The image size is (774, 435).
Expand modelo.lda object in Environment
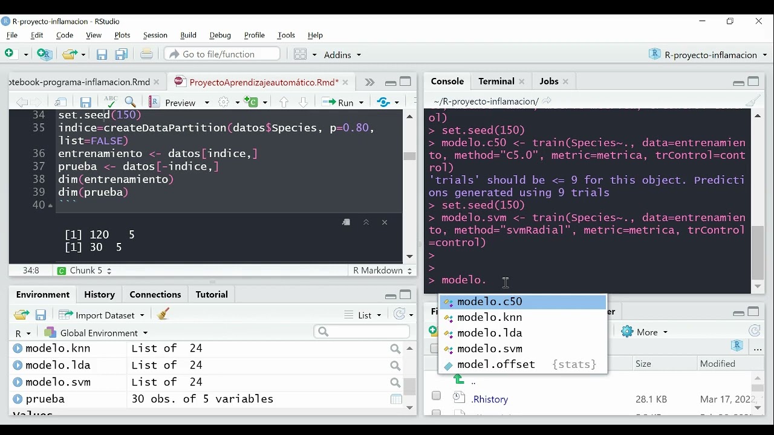(x=18, y=366)
